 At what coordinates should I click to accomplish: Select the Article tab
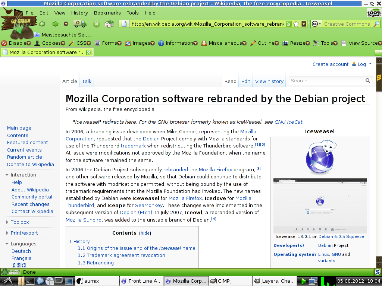70,81
